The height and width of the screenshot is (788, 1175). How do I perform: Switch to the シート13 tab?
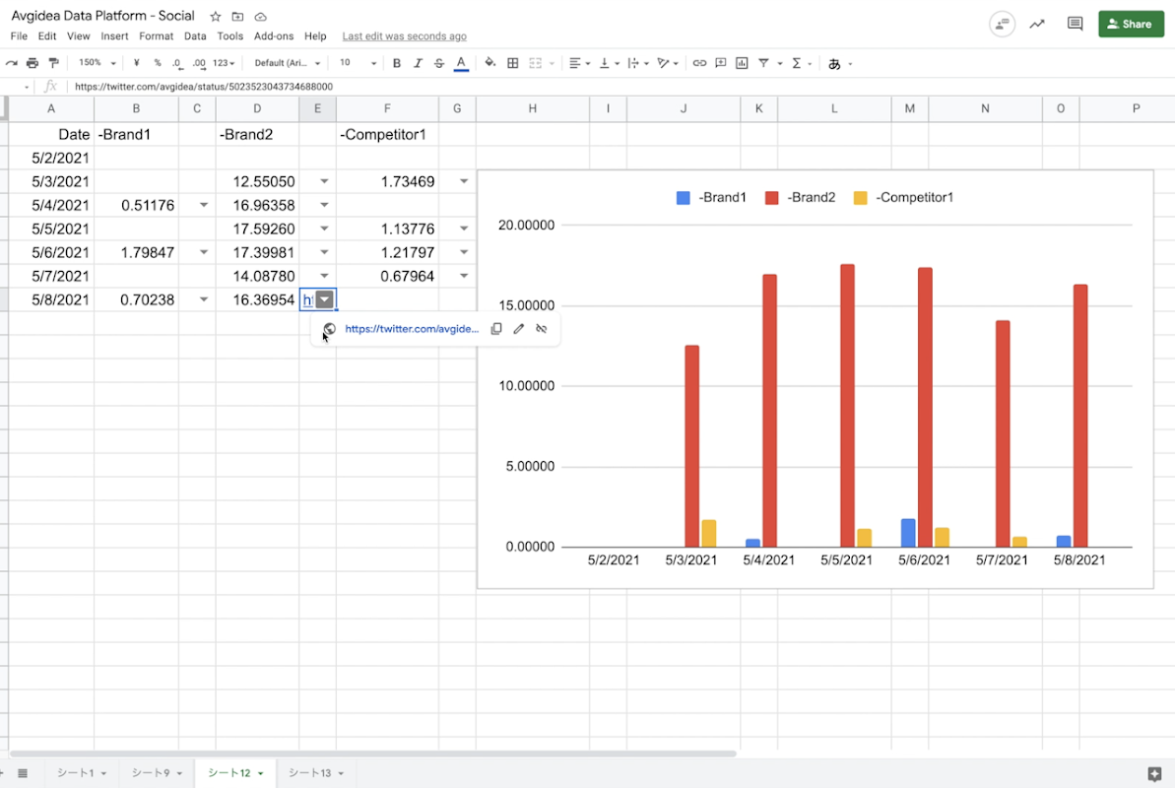click(315, 773)
